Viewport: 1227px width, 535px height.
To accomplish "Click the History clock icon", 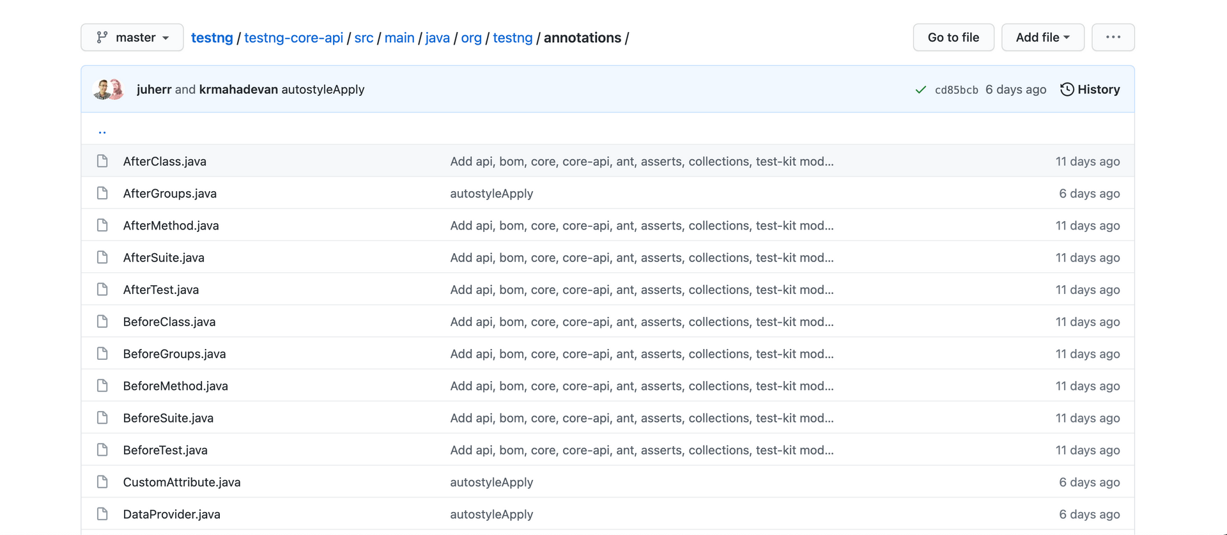I will (1067, 89).
